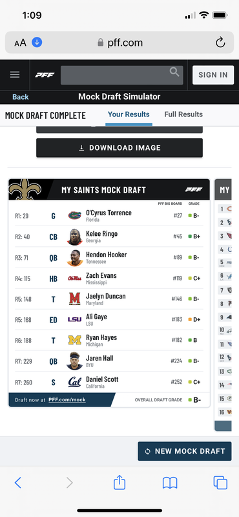This screenshot has width=239, height=517.
Task: Open Safari bookmarks book icon
Action: click(x=170, y=483)
